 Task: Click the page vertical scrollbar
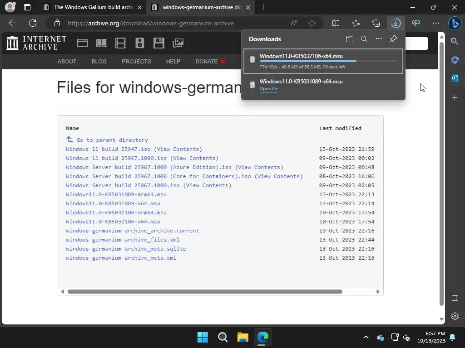pos(441,174)
